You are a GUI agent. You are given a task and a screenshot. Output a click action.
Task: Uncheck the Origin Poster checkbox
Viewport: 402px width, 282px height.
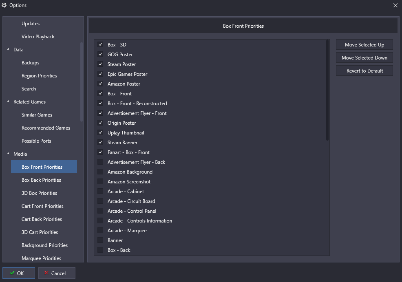click(100, 123)
